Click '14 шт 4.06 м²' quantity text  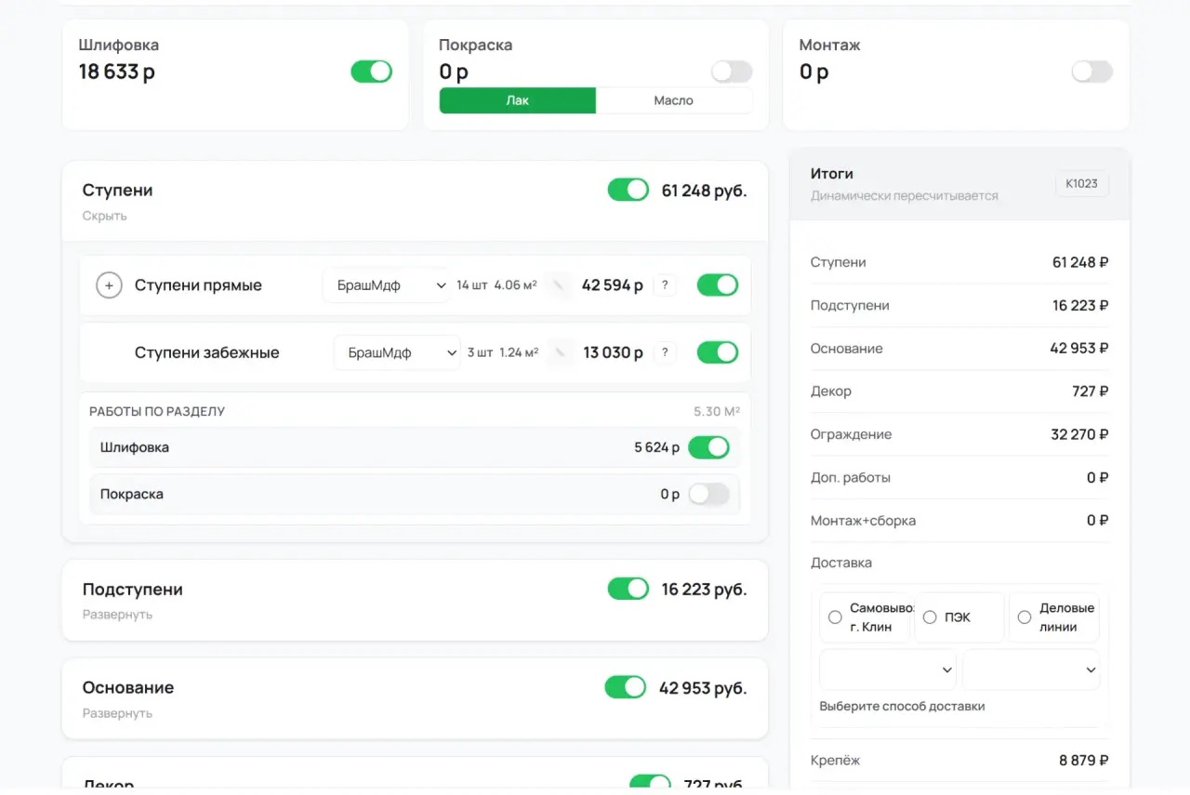pyautogui.click(x=496, y=285)
